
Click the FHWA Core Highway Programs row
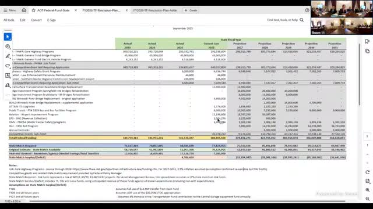(177, 52)
